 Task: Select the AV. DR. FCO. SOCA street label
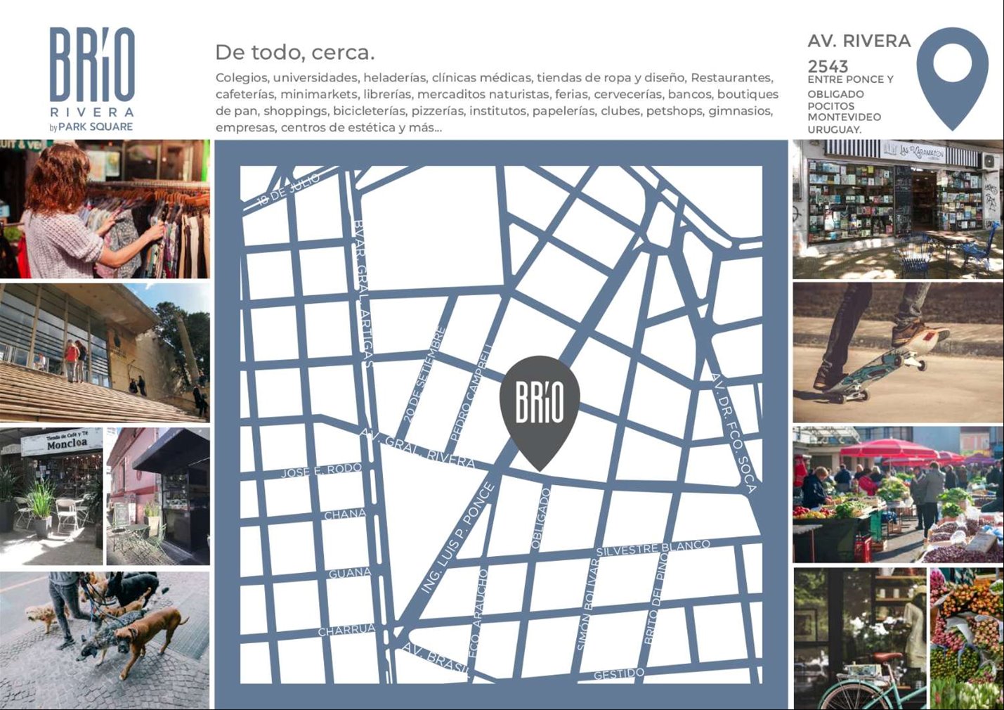tap(733, 432)
